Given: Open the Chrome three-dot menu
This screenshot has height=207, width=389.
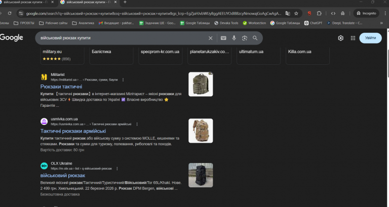Looking at the screenshot, I should (385, 13).
